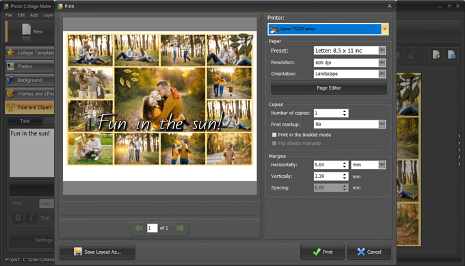Image resolution: width=465 pixels, height=266 pixels.
Task: Click the floppy disk icon on Save Layout
Action: (78, 252)
